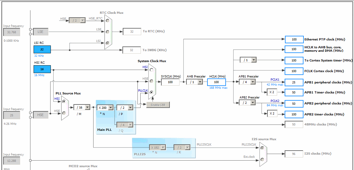This screenshot has width=354, height=170.
Task: Click the To IWDG (KHz) value box
Action: [x=132, y=50]
